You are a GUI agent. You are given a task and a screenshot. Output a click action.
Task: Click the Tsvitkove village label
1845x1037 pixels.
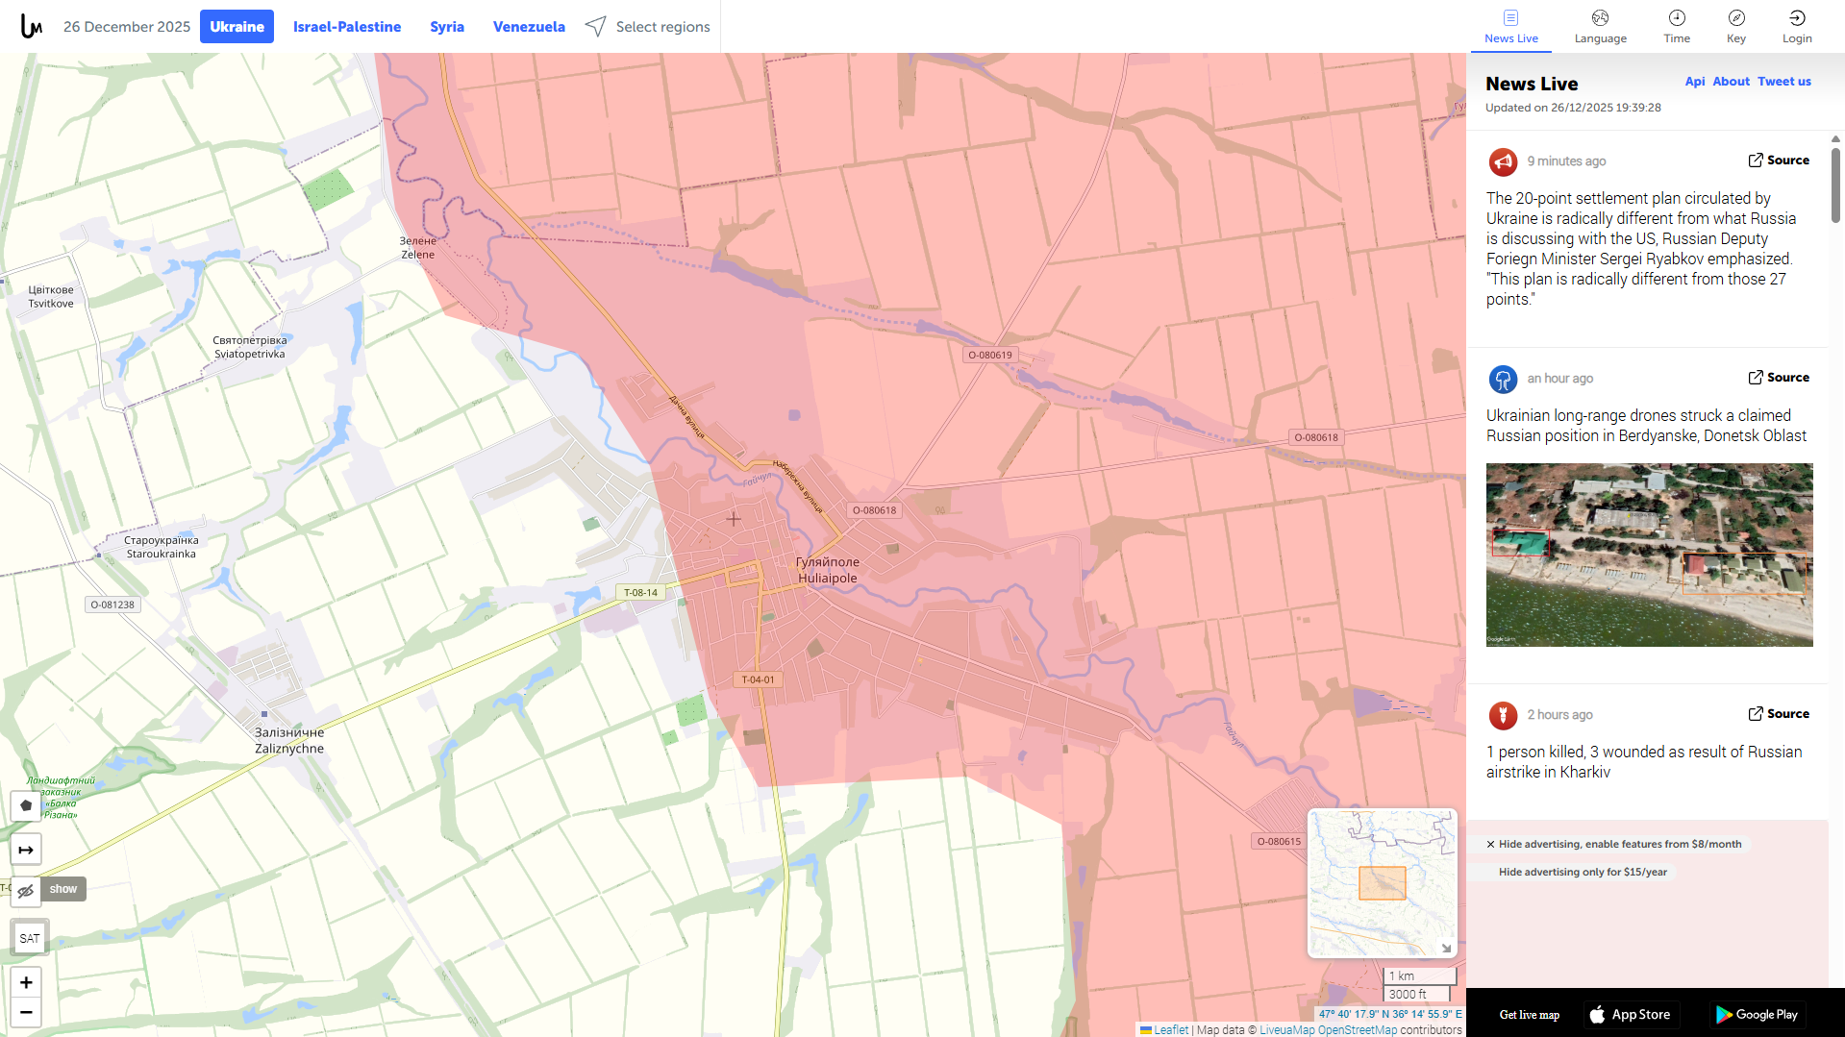pyautogui.click(x=51, y=297)
